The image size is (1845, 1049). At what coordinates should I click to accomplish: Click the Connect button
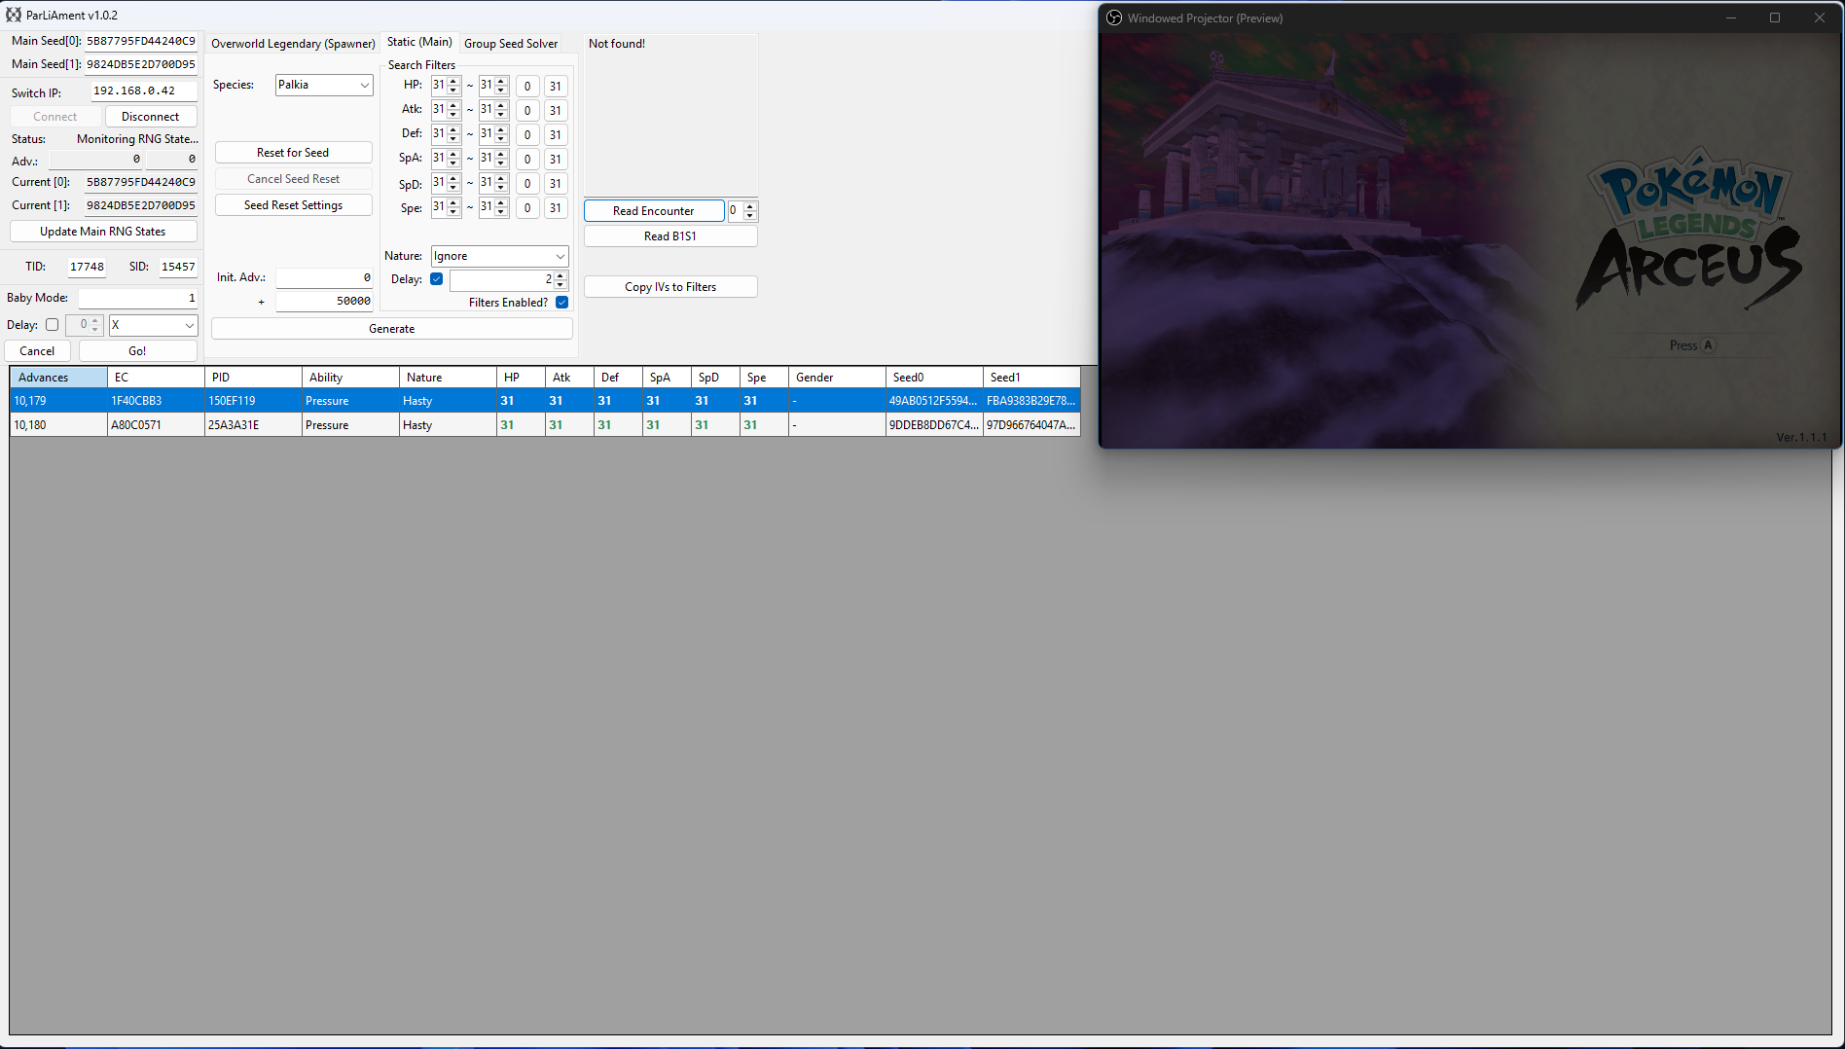(54, 117)
